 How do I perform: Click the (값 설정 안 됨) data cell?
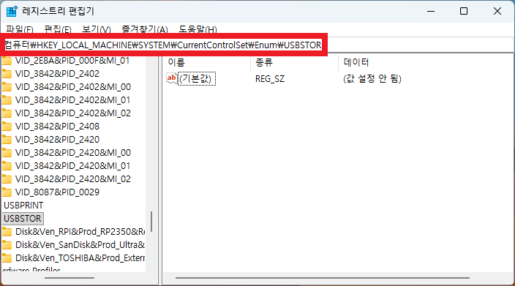[372, 79]
